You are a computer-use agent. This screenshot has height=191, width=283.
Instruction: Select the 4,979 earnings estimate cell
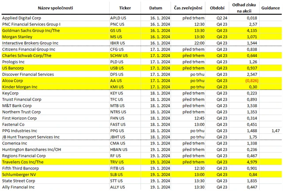pos(250,162)
